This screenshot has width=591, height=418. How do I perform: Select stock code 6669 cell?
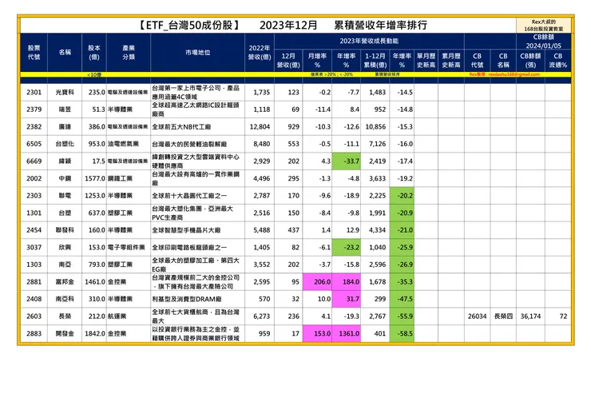[34, 161]
